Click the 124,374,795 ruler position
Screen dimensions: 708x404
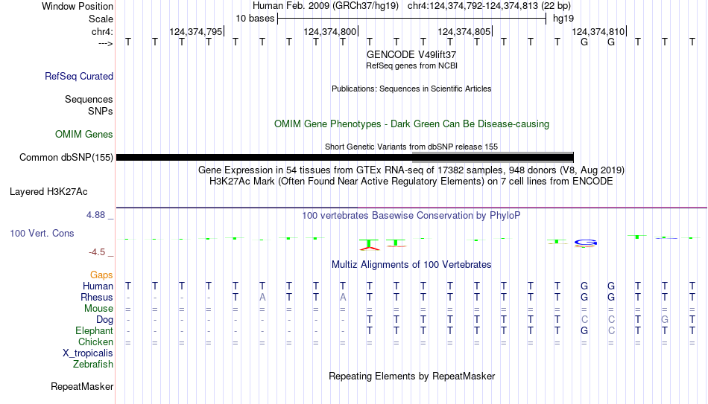(196, 31)
